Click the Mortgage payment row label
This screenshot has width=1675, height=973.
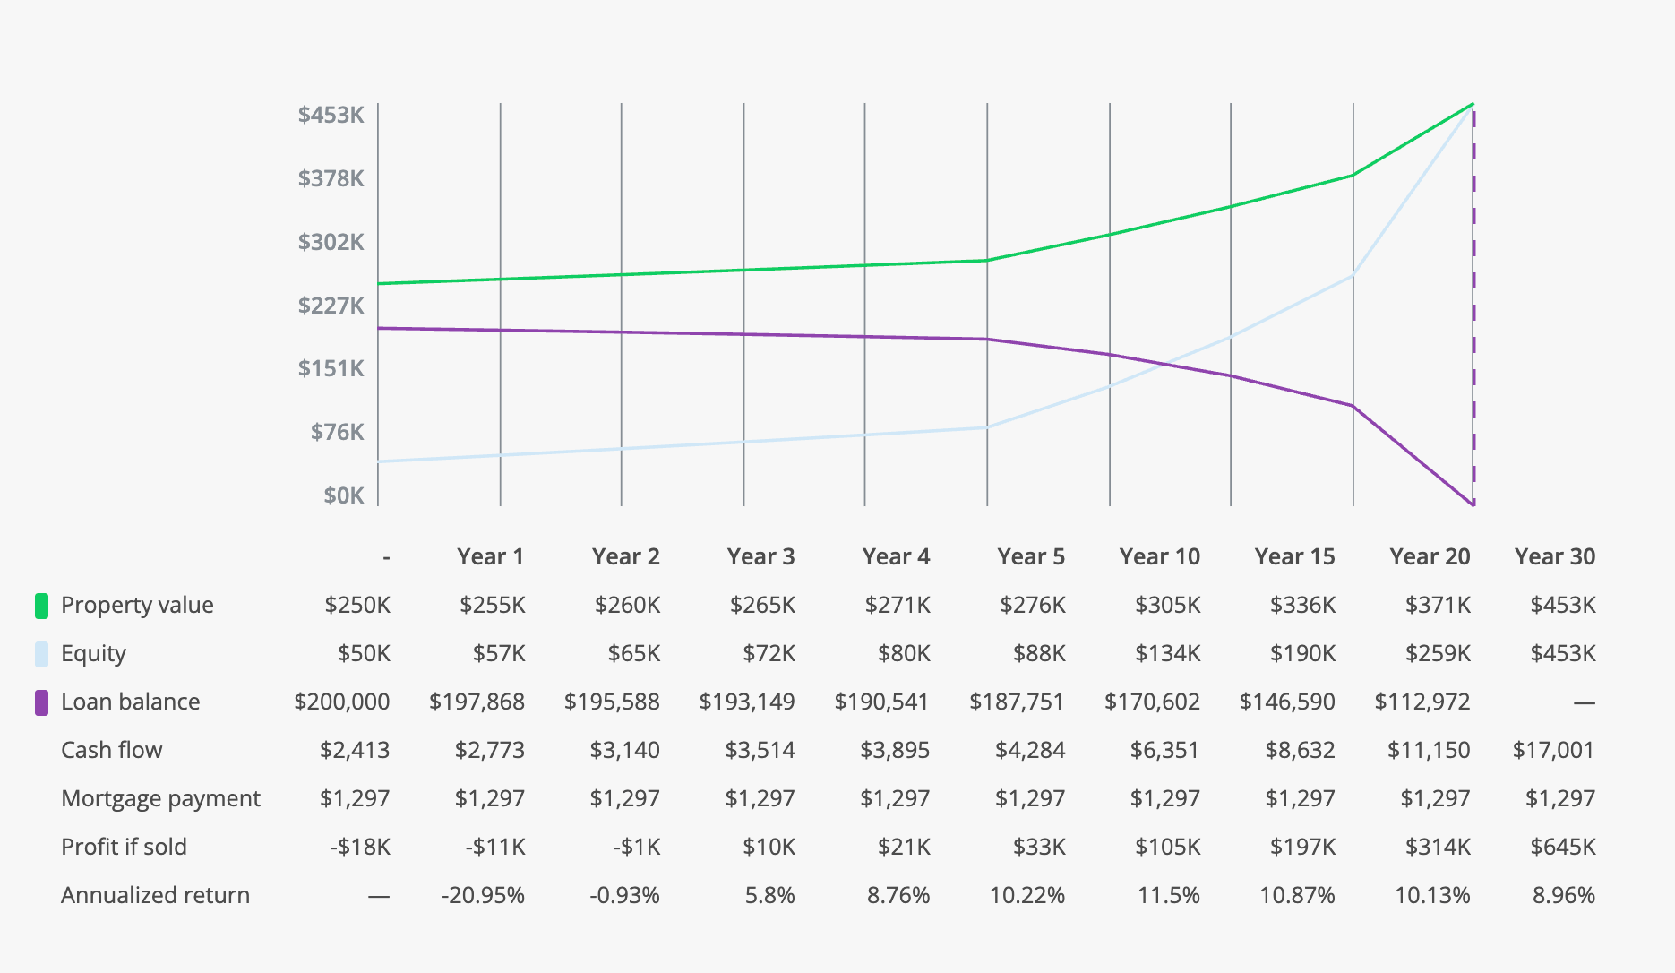pyautogui.click(x=160, y=798)
